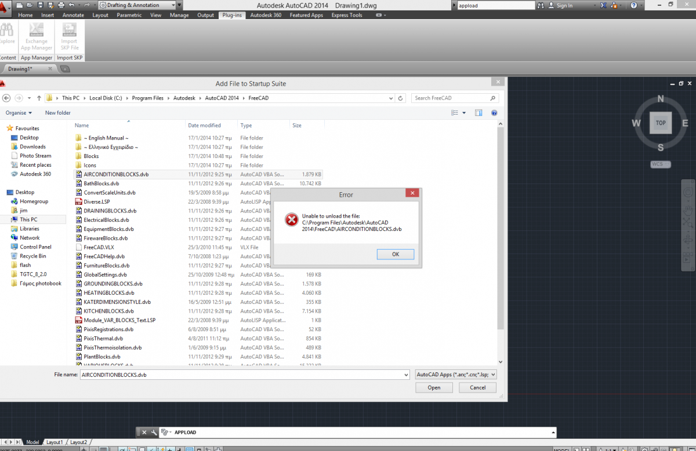Screen dimensions: 696x451
Task: Click OK in the Error dialog
Action: point(395,254)
